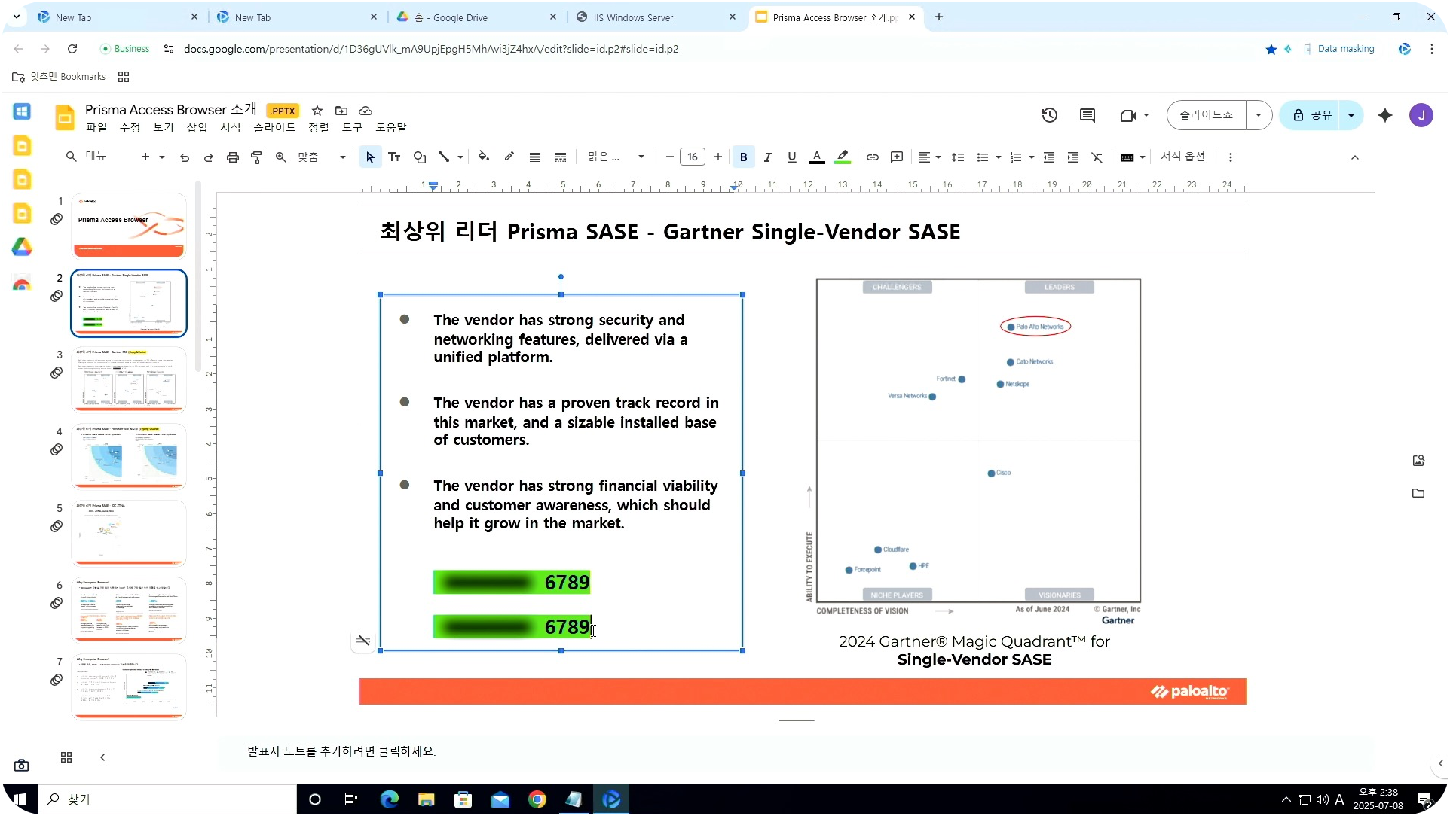Open the font family dropdown

[x=616, y=157]
